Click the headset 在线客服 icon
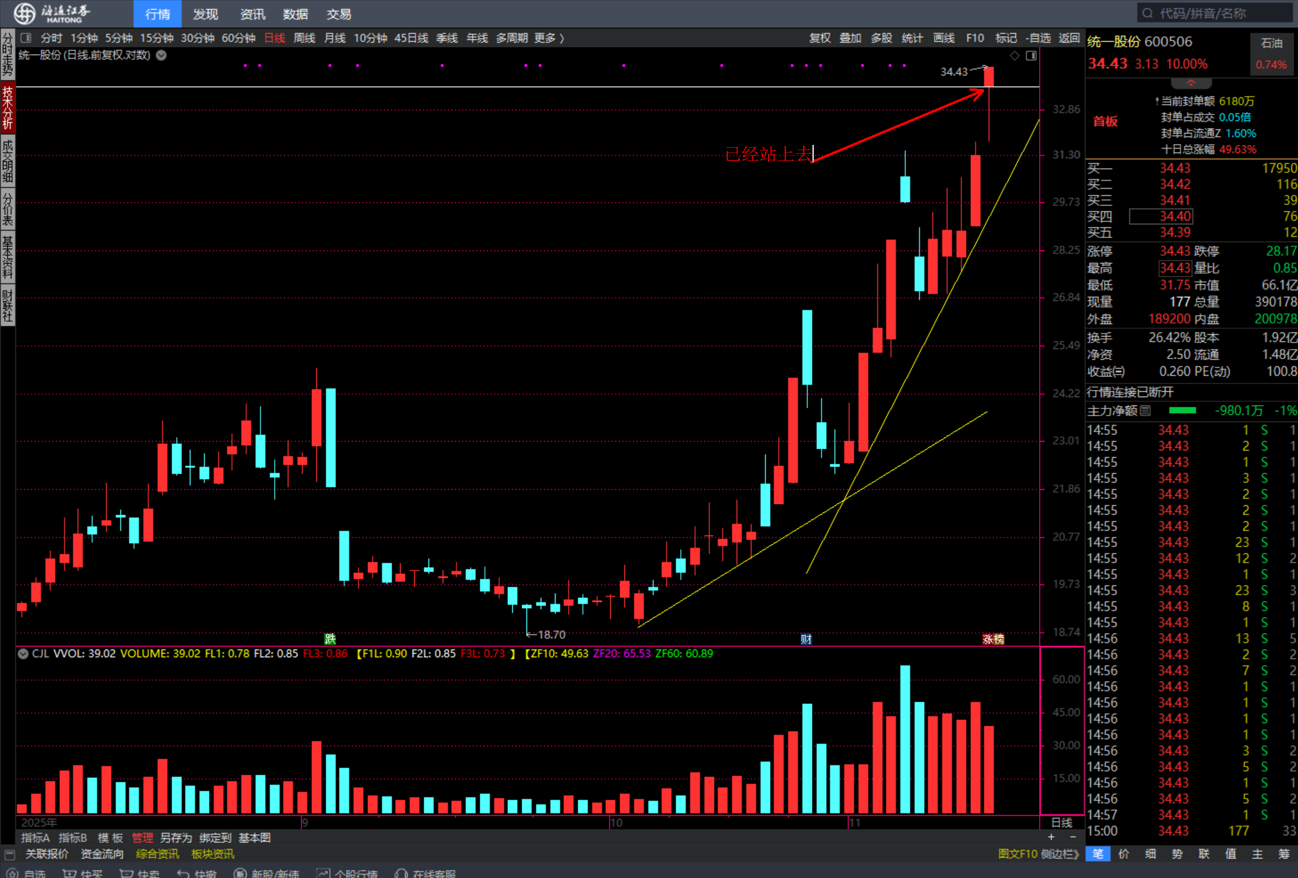The height and width of the screenshot is (878, 1298). [401, 873]
